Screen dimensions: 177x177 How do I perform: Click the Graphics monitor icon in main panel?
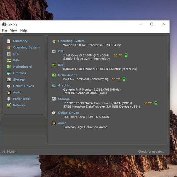click(x=54, y=86)
